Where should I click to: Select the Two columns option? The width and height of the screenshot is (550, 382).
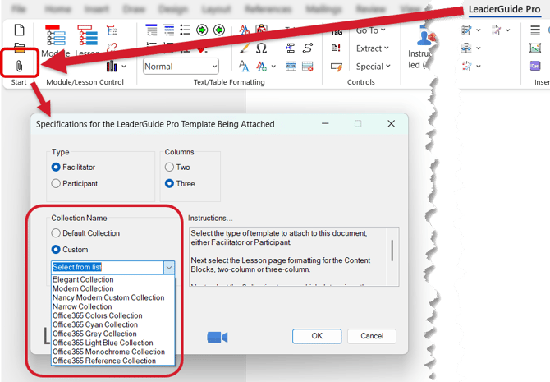(x=169, y=167)
